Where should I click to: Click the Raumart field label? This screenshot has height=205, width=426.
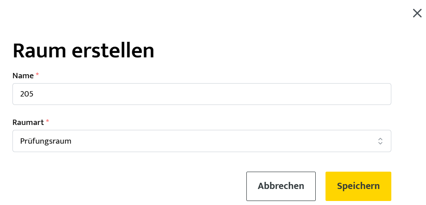pos(28,122)
